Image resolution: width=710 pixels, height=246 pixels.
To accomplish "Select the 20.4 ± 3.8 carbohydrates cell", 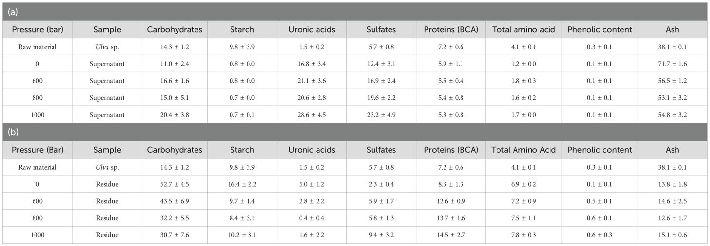I will pyautogui.click(x=175, y=115).
